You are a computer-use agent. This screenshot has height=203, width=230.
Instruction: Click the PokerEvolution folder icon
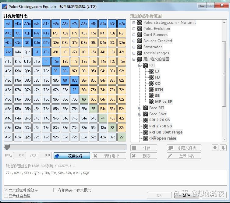tap(140, 29)
